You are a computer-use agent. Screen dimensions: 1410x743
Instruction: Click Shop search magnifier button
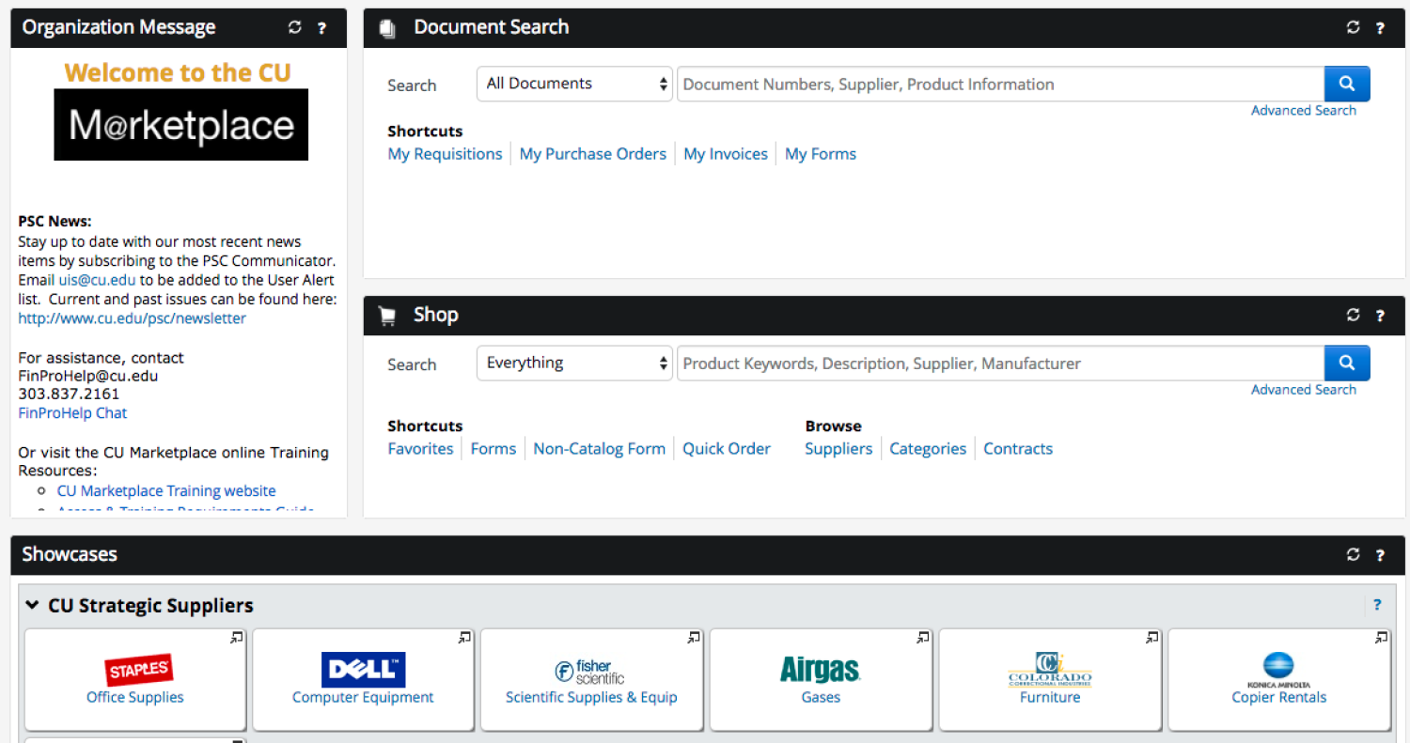[x=1347, y=363]
